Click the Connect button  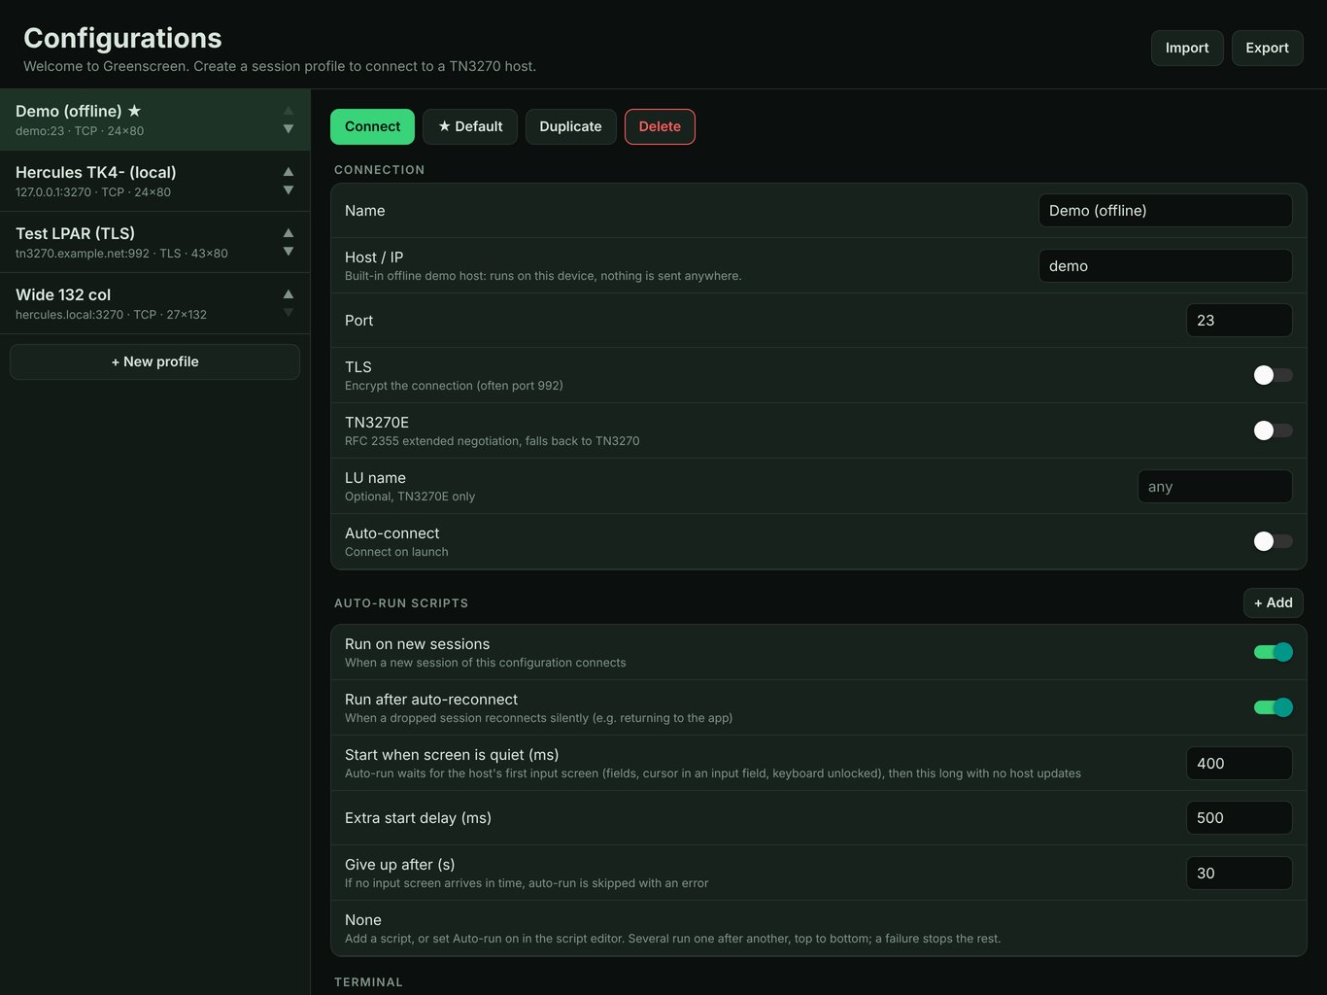click(372, 126)
